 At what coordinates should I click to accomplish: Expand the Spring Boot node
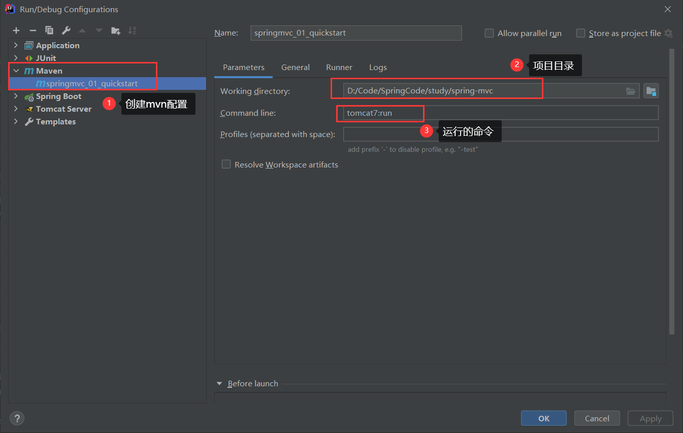[x=16, y=96]
